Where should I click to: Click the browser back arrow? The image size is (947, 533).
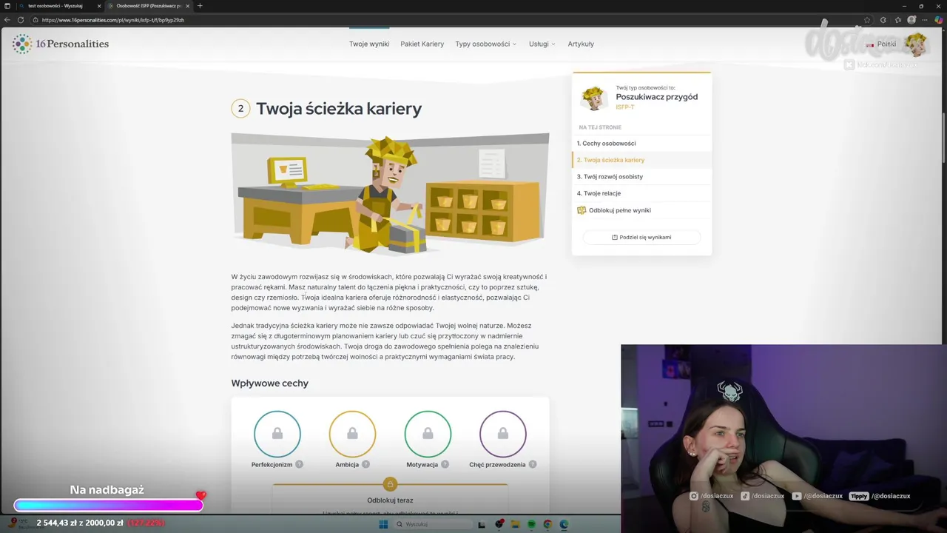(7, 20)
